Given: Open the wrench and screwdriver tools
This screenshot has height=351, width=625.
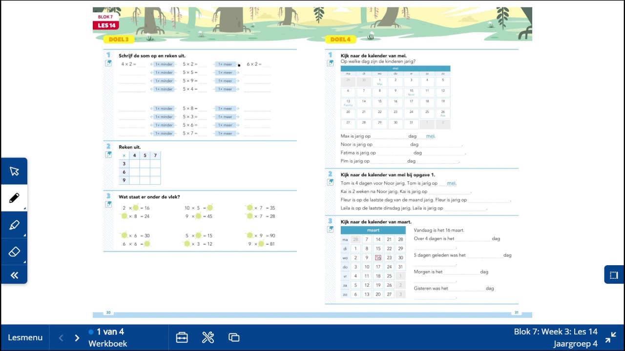Looking at the screenshot, I should click(208, 337).
